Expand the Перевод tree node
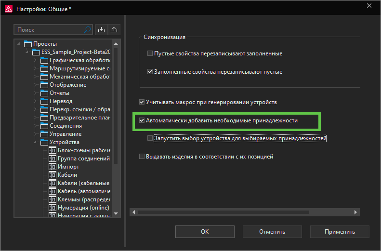The width and height of the screenshot is (381, 251). (35, 101)
